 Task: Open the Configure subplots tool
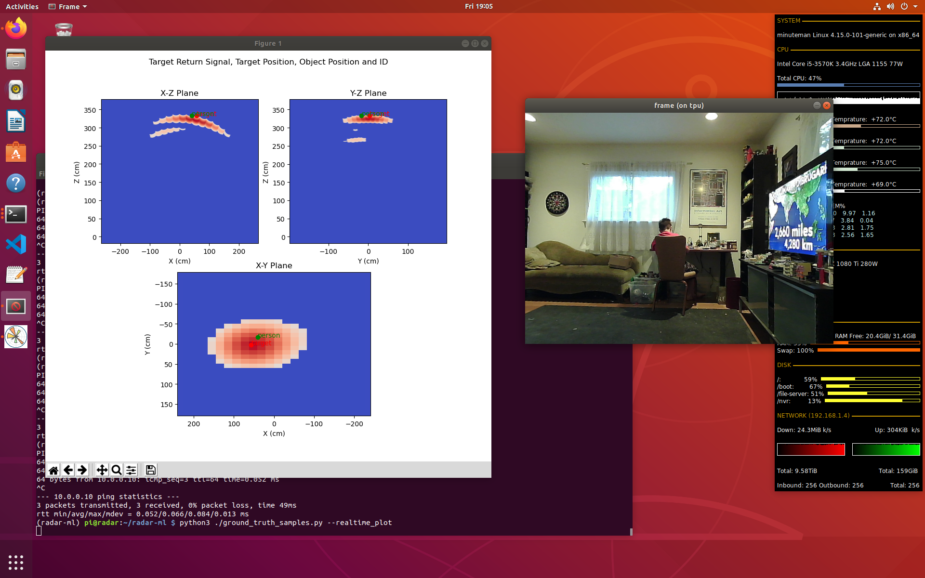click(x=131, y=470)
